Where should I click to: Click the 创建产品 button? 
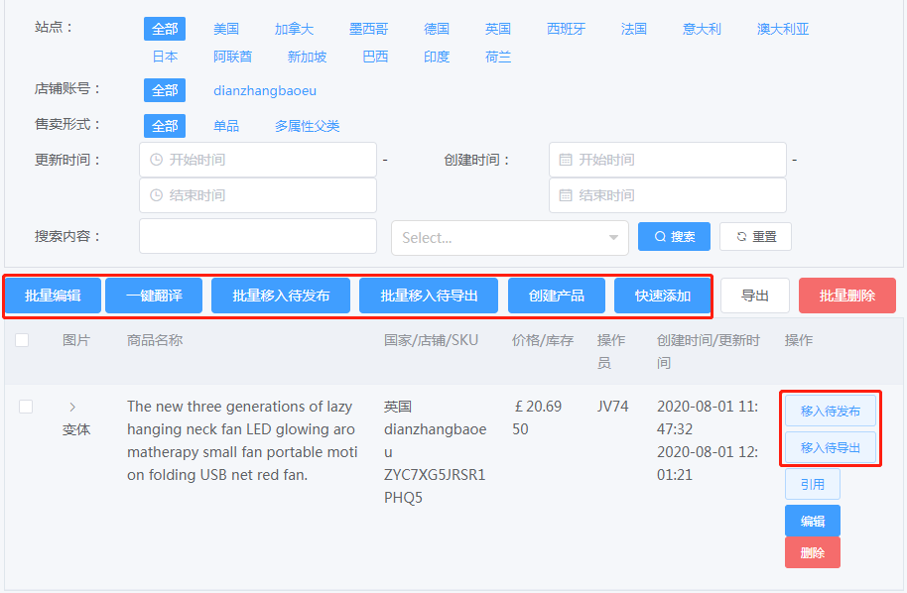click(557, 296)
